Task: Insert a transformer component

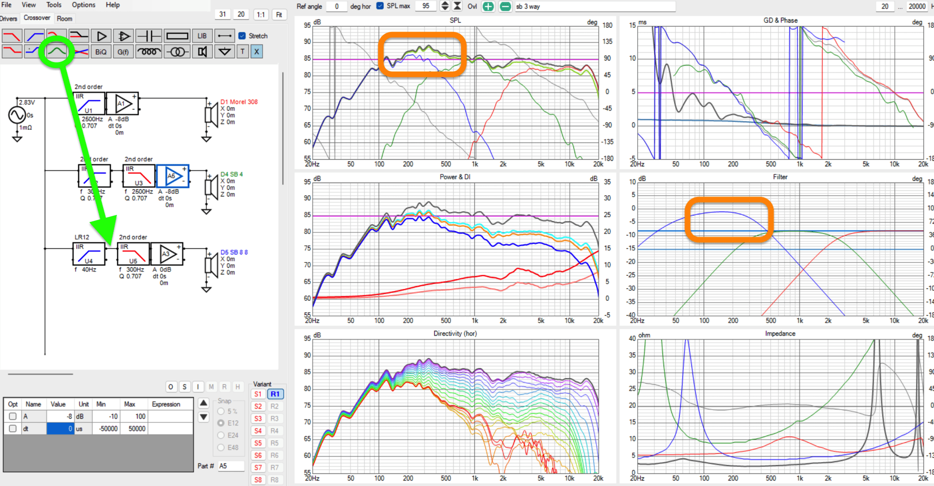Action: pyautogui.click(x=177, y=51)
